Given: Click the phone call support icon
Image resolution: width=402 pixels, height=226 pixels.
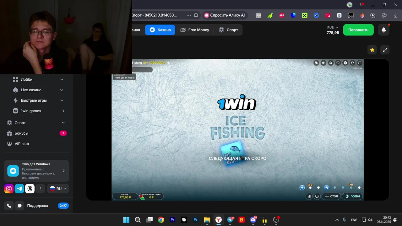Looking at the screenshot, I should pos(9,206).
